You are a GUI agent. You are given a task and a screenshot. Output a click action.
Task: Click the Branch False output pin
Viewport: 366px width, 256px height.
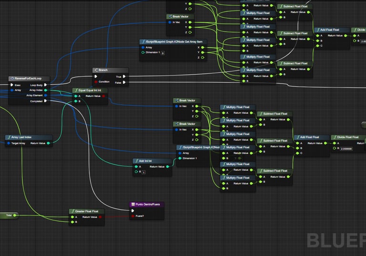pos(124,82)
